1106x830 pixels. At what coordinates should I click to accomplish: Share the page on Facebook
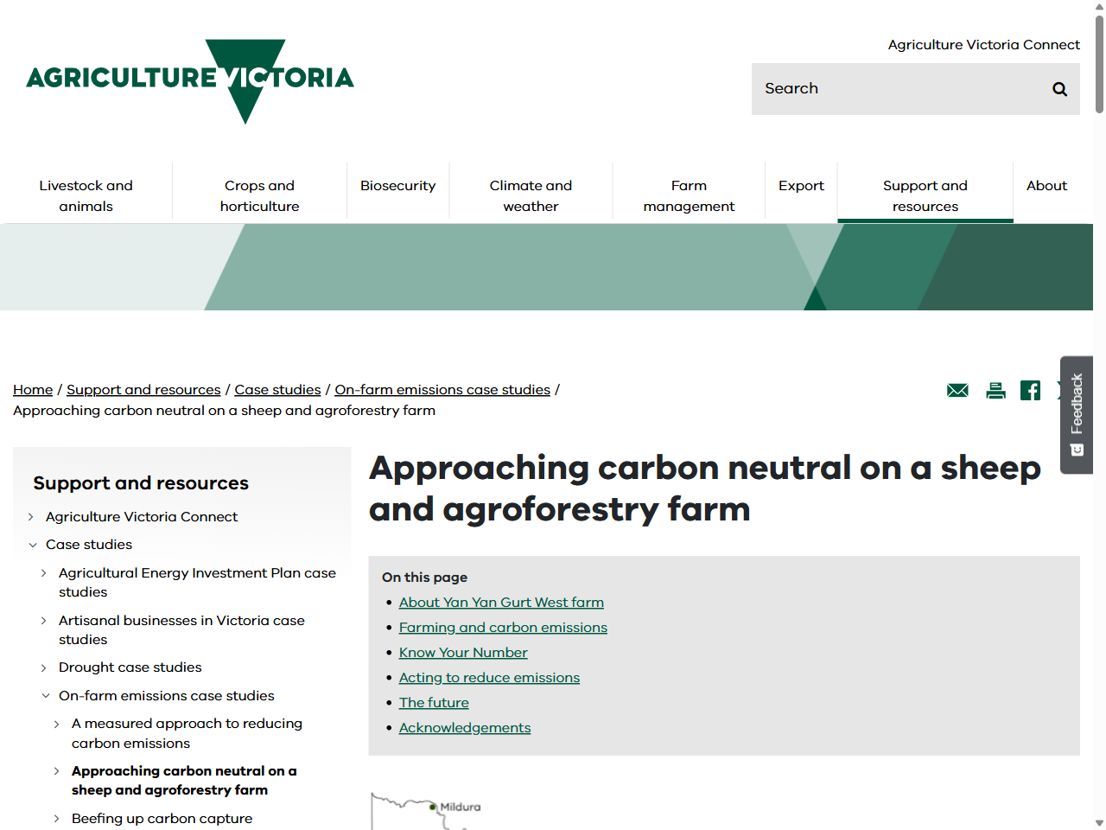click(x=1030, y=390)
